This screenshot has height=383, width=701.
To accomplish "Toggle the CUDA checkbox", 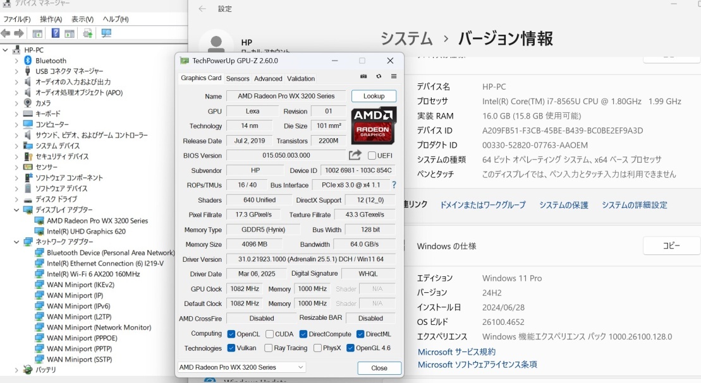I will point(270,334).
